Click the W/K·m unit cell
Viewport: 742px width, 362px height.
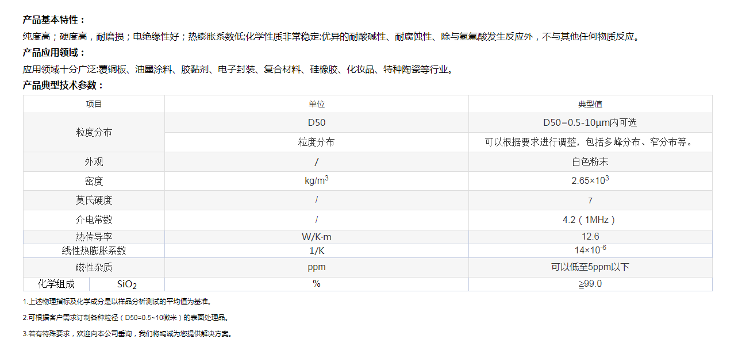[x=316, y=237]
